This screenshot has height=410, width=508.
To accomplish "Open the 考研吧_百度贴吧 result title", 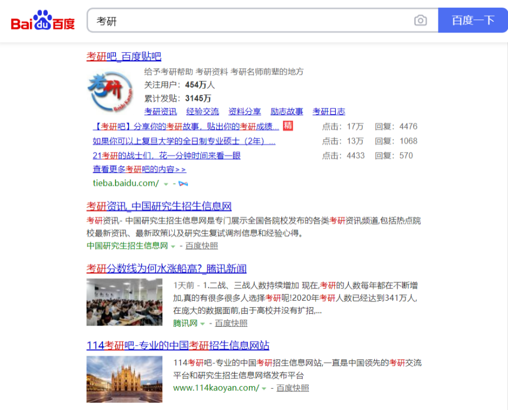I will click(x=124, y=56).
